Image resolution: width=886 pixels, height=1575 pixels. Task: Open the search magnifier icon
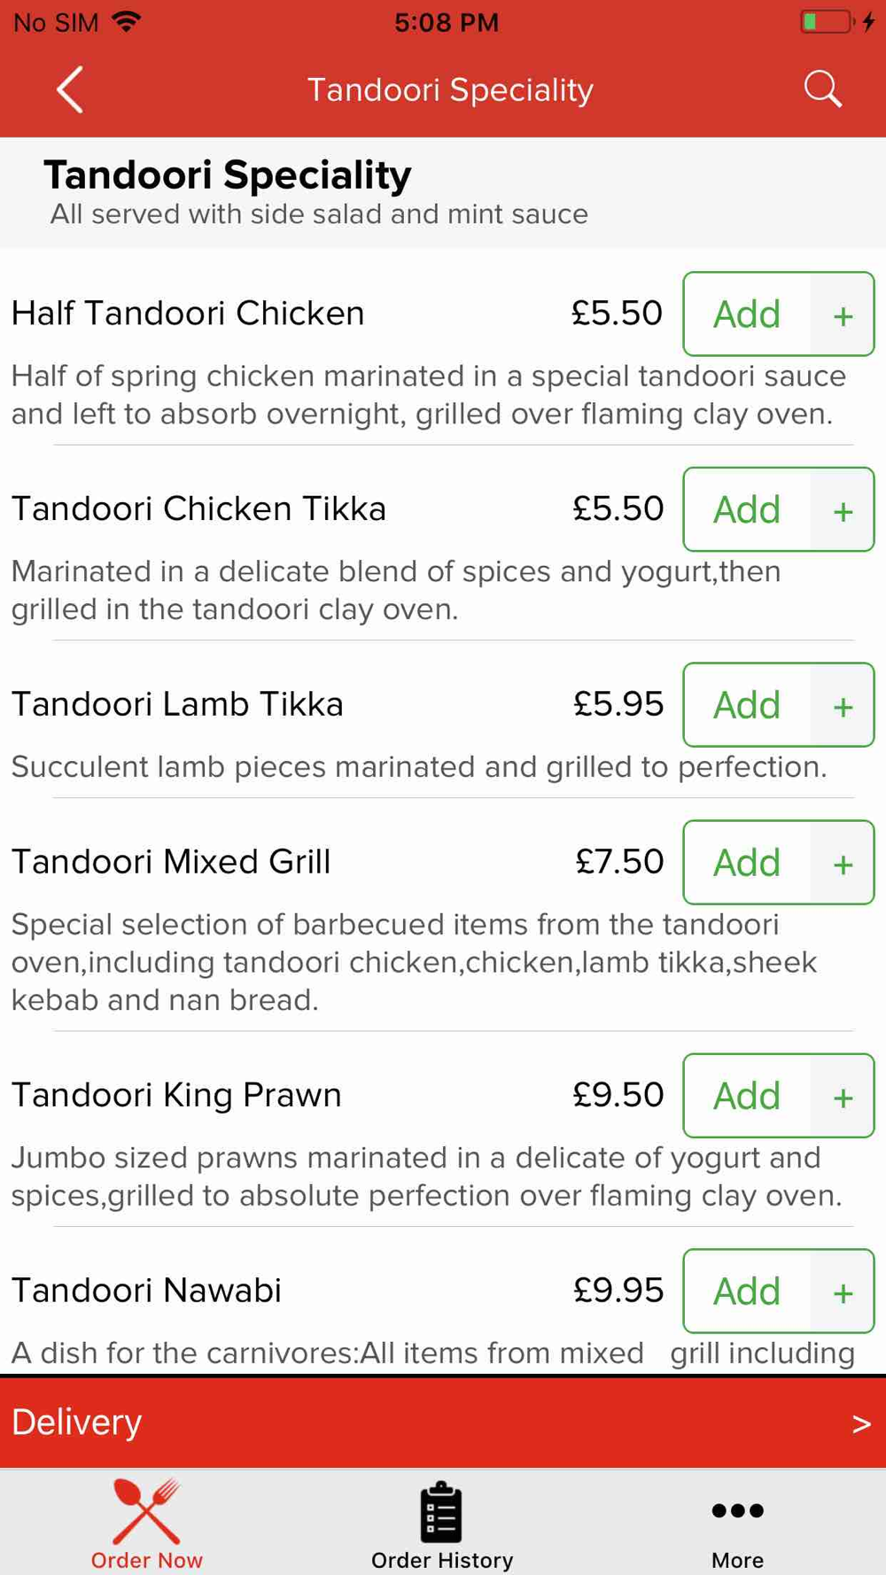tap(822, 89)
